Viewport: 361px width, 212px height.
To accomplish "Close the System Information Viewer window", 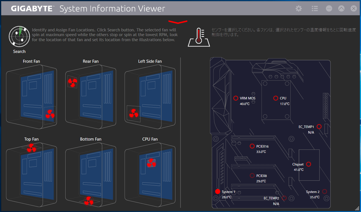I will click(354, 8).
